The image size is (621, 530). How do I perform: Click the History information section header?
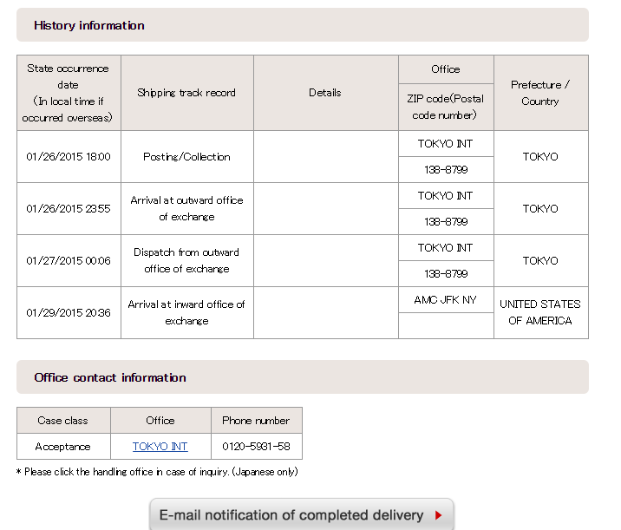pos(89,25)
